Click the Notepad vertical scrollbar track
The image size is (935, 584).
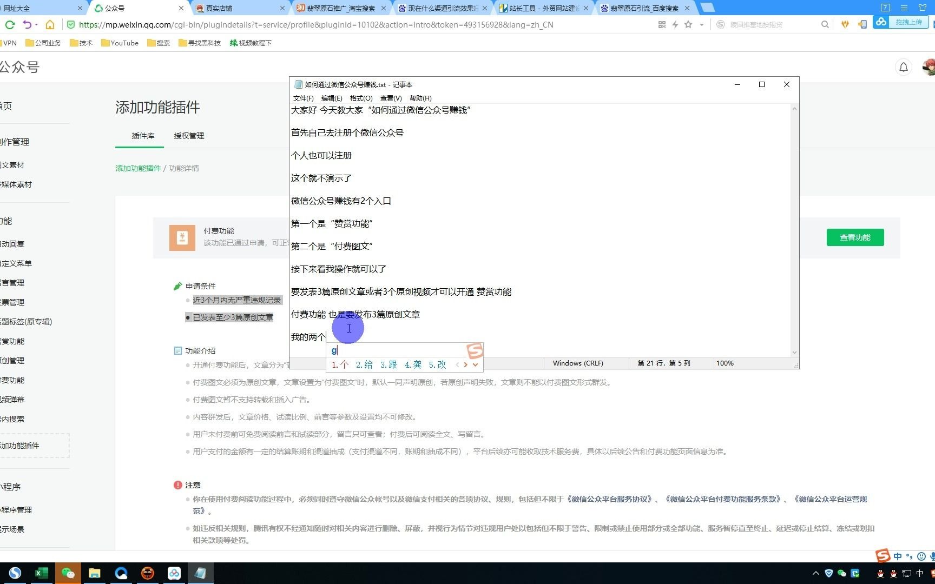[794, 230]
